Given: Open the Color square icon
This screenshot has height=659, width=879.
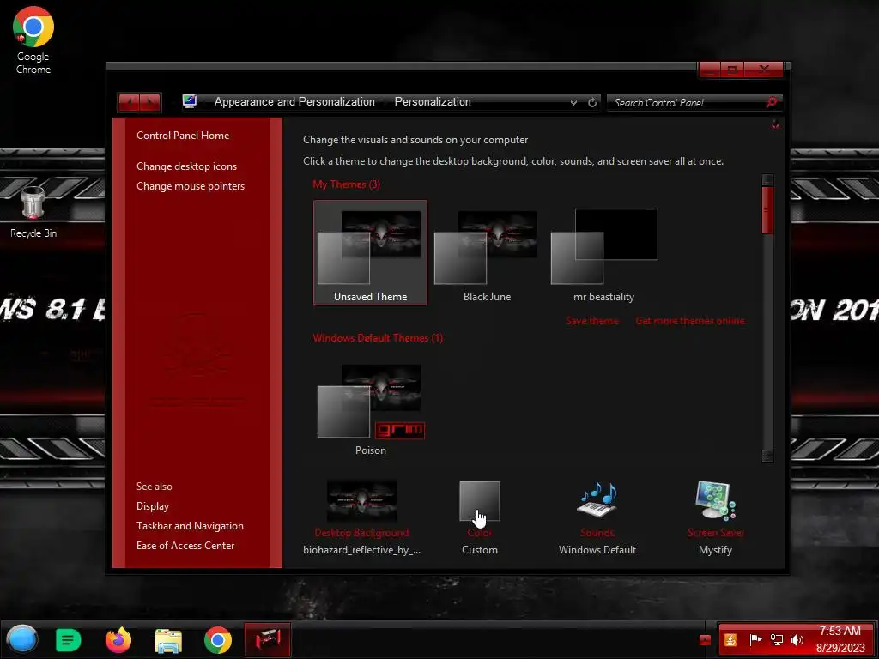Looking at the screenshot, I should (x=479, y=500).
